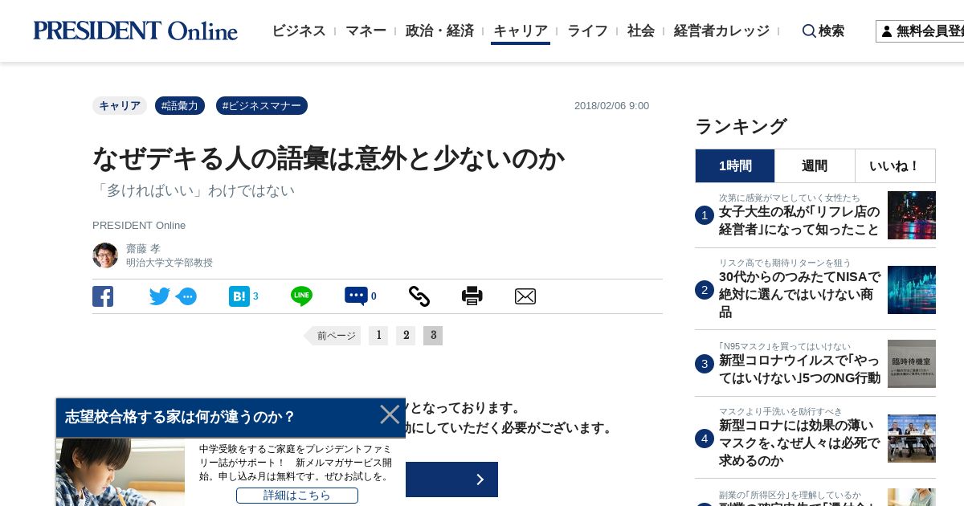
Task: Click the member registration person icon
Action: (x=887, y=31)
